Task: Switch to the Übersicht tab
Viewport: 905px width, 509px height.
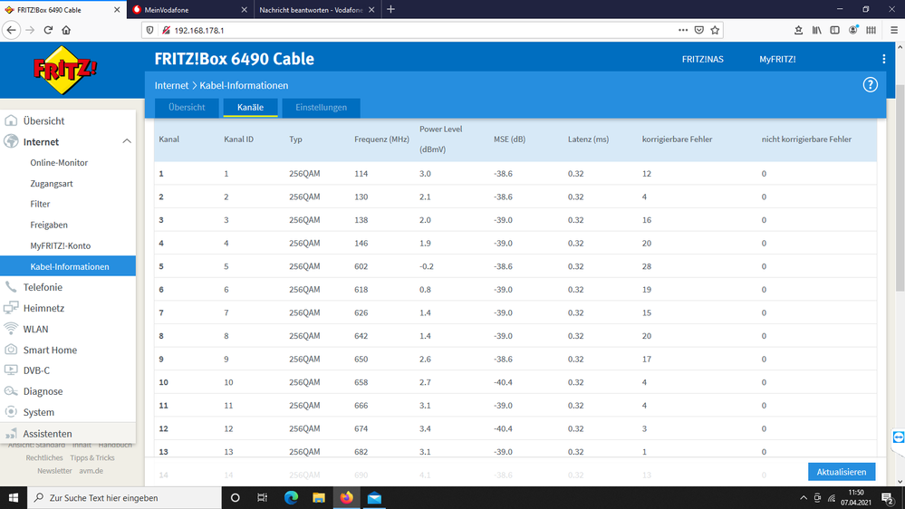Action: coord(187,108)
